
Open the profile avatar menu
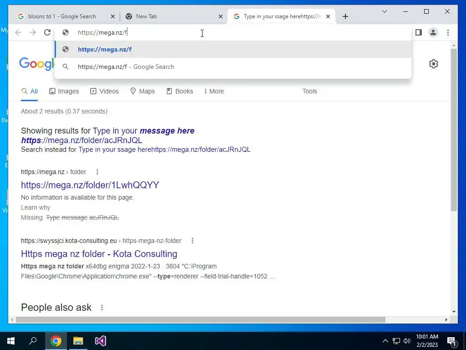pos(433,32)
